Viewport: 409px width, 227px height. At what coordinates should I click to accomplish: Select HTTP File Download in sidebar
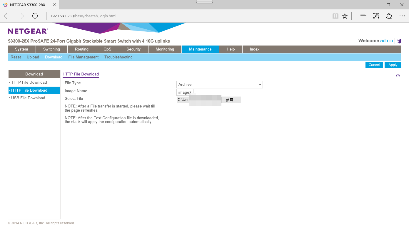pyautogui.click(x=34, y=90)
